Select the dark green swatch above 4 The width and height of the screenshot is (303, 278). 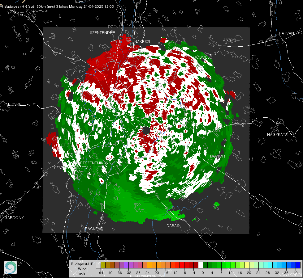pos(210,265)
